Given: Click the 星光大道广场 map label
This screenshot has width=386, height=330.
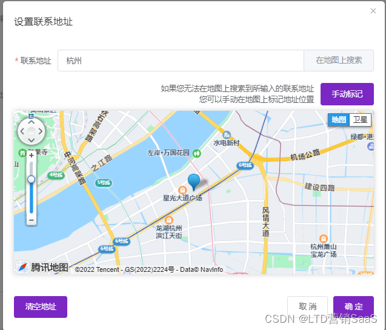Looking at the screenshot, I should [182, 198].
